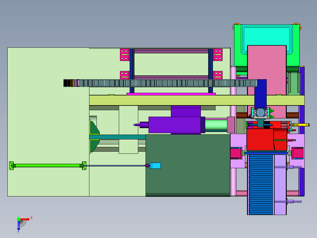
Task: Pick the small cyan sensor block on rod
Action: [x=155, y=166]
